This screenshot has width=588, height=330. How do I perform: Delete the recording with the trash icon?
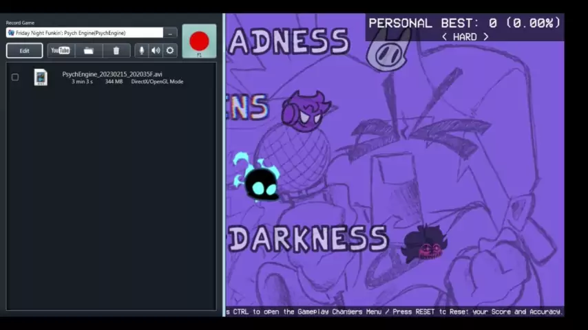[116, 50]
